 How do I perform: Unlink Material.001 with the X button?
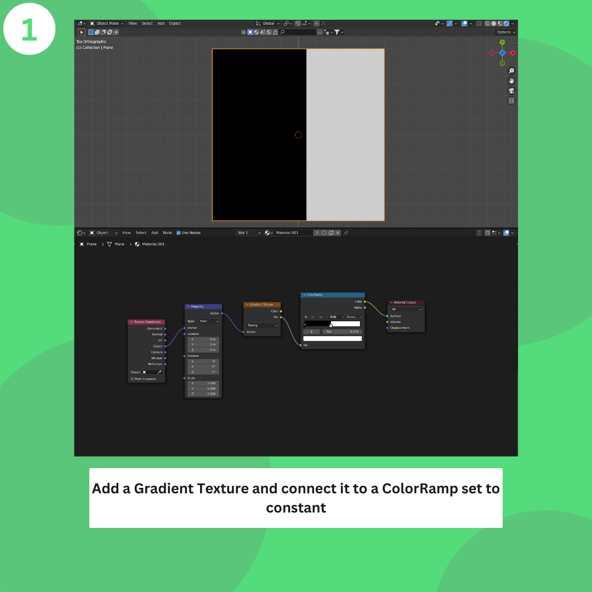coord(338,232)
